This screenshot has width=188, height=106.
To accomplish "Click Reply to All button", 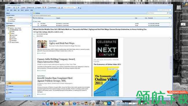I will coord(30,8).
